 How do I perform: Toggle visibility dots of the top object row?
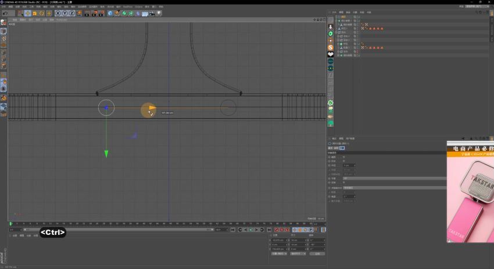359,17
